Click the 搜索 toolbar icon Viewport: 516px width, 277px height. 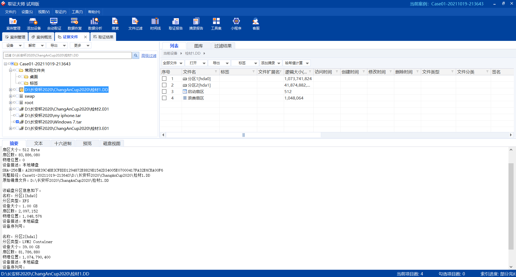click(x=115, y=24)
